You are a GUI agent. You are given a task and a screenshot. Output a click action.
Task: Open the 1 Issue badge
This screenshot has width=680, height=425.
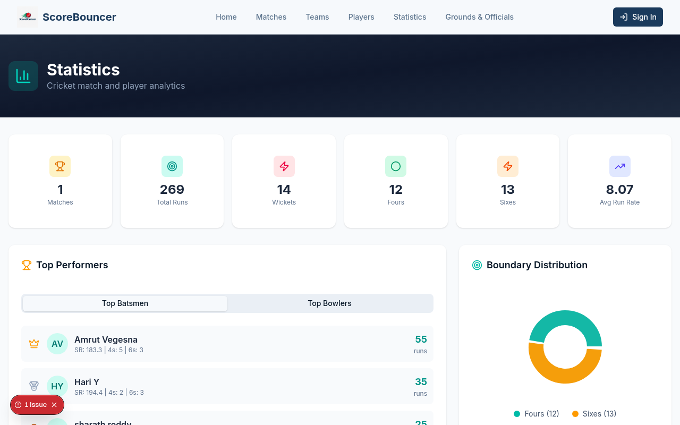coord(35,405)
